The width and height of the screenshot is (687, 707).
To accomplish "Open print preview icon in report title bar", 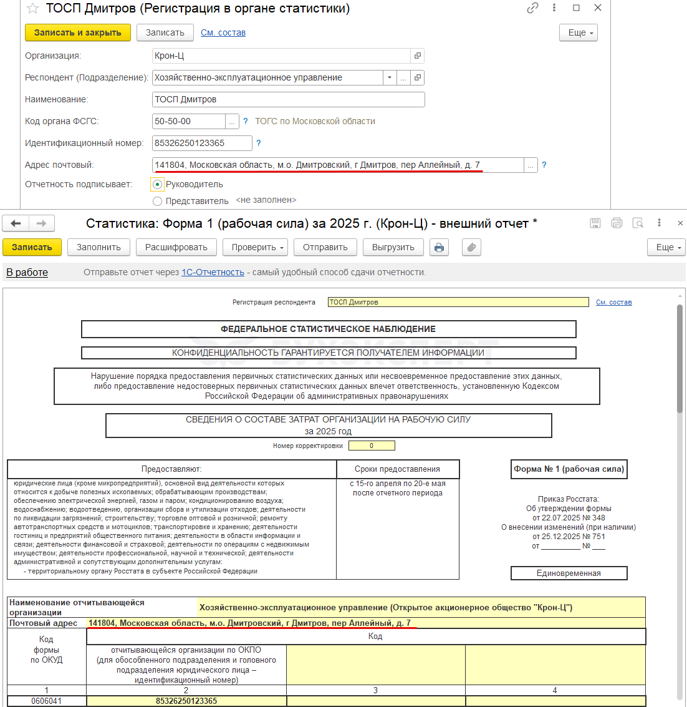I will (x=638, y=223).
